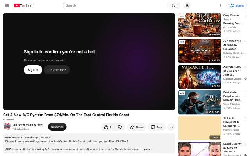The image size is (250, 156).
Task: Like the video with thumbs up
Action: tap(108, 127)
